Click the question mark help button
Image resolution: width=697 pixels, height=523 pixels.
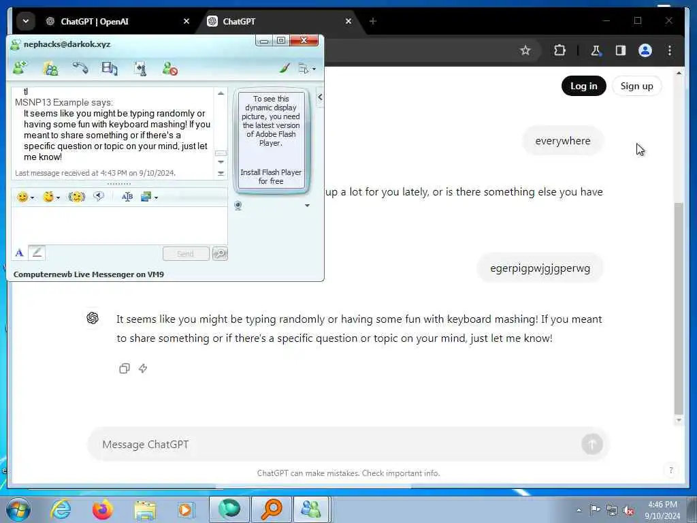[x=670, y=471]
